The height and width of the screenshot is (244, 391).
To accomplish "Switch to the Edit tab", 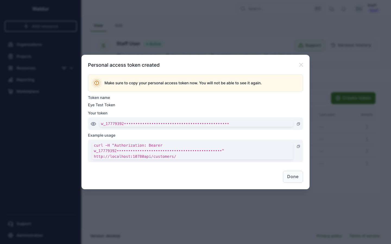I will click(x=119, y=25).
